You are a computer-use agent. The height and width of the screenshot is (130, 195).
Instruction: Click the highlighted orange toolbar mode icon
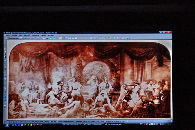60,38
